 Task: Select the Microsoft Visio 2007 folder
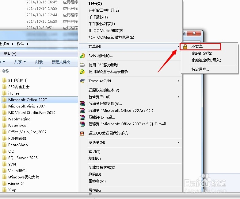27,106
